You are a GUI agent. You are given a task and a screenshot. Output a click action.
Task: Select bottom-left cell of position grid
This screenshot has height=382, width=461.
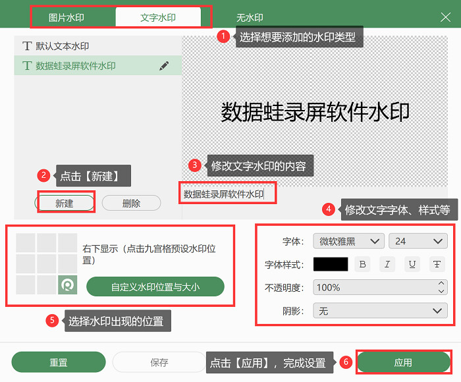coord(26,285)
